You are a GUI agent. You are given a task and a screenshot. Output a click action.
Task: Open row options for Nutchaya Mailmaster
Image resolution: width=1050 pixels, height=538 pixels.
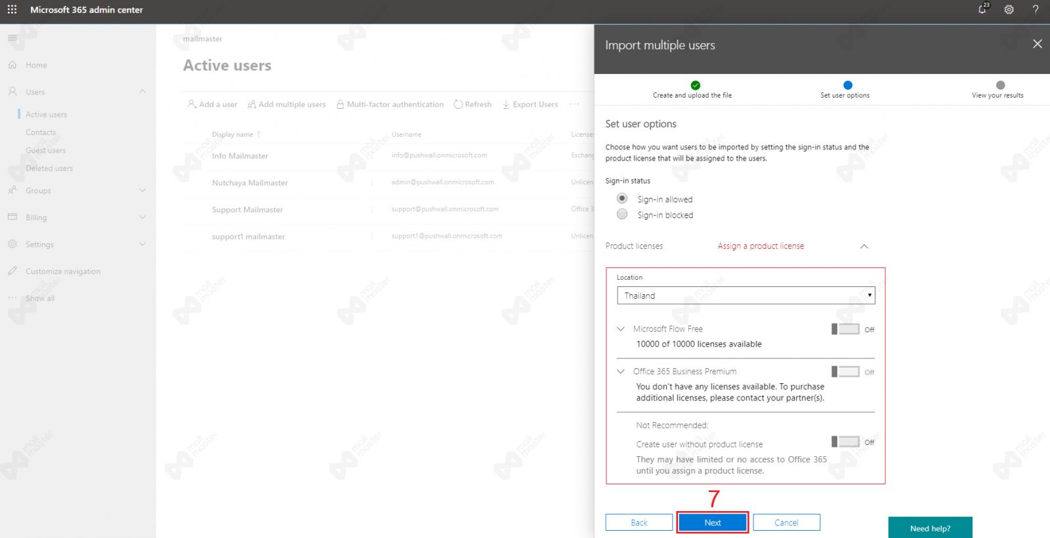[x=372, y=182]
